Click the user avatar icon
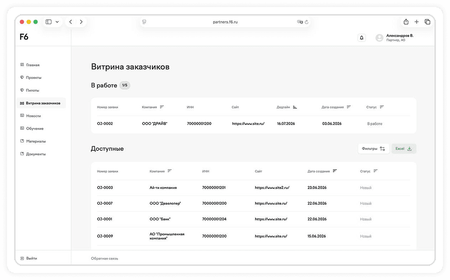The width and height of the screenshot is (450, 280). 380,38
